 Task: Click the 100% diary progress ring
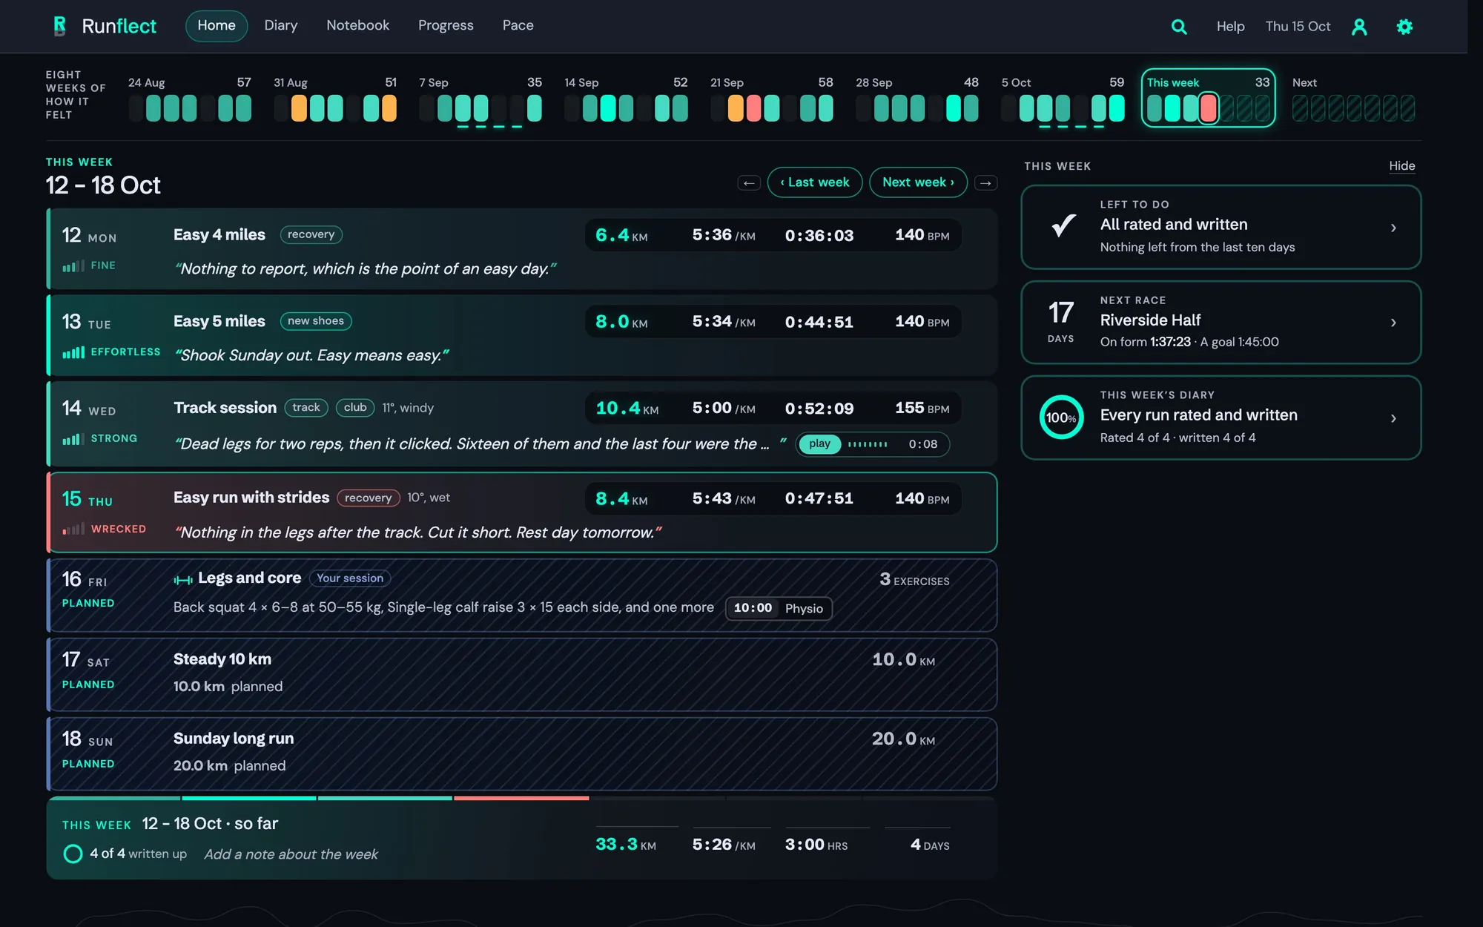pos(1061,418)
